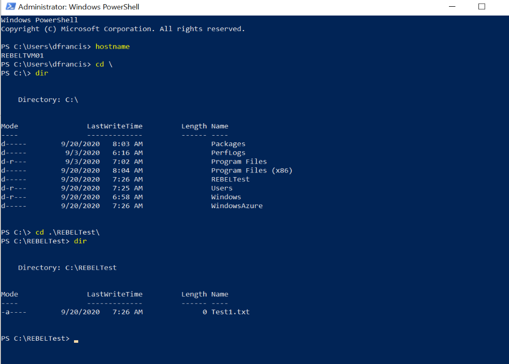509x364 pixels.
Task: Click the 'Program Files (x86)' folder name
Action: point(252,170)
